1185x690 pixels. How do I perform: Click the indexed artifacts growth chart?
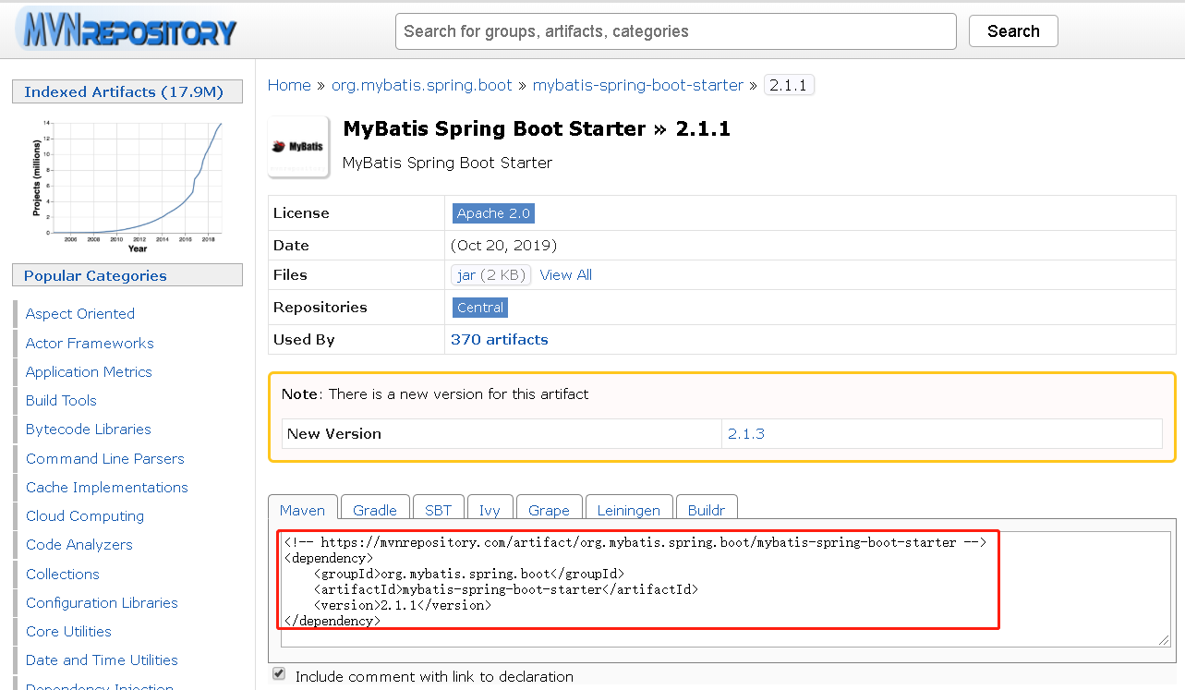click(127, 185)
